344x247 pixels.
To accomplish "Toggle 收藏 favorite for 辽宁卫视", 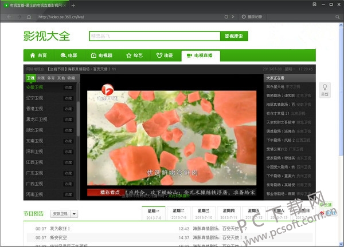I will pos(68,98).
